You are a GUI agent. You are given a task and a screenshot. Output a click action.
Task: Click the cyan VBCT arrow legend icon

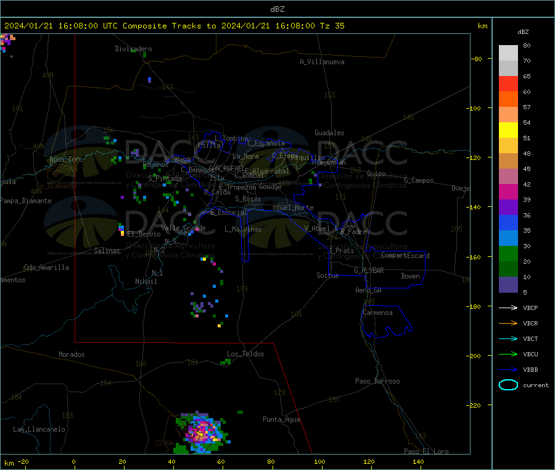[x=508, y=338]
